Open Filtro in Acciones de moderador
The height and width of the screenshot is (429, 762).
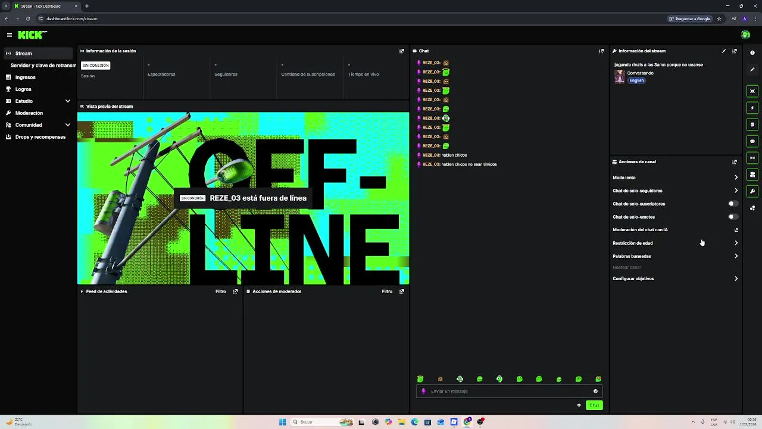(387, 291)
